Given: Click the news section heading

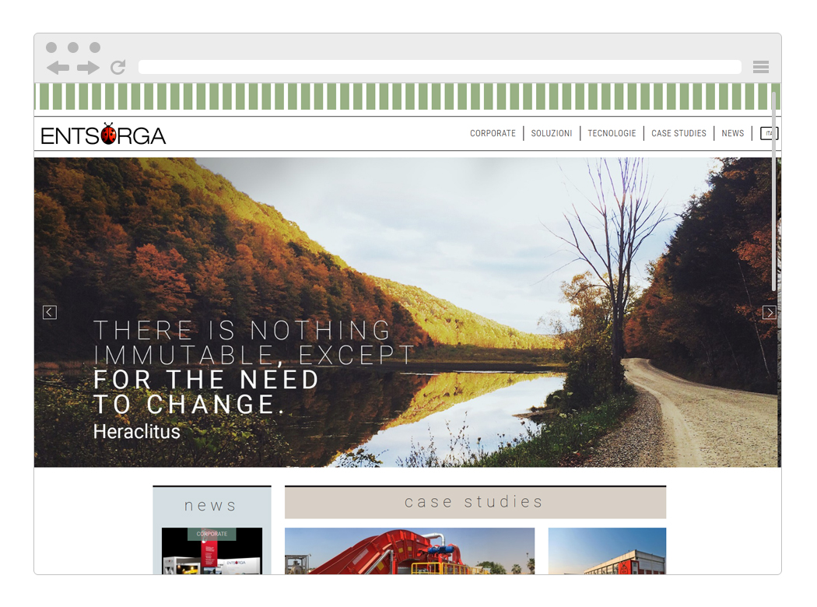Looking at the screenshot, I should pos(211,505).
